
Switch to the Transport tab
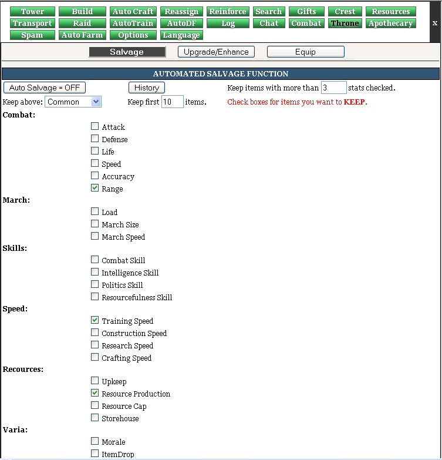click(32, 23)
